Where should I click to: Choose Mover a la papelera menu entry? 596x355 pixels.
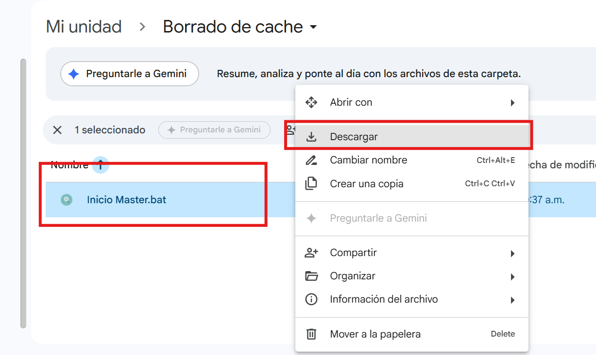tap(412, 334)
